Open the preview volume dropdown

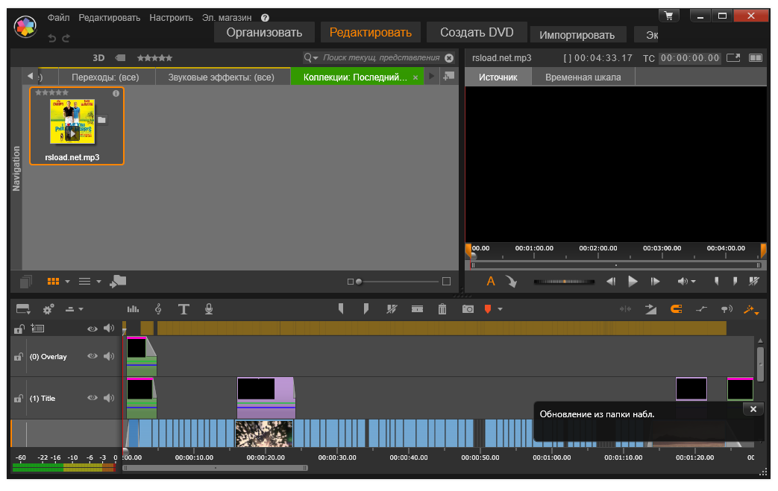(x=693, y=282)
